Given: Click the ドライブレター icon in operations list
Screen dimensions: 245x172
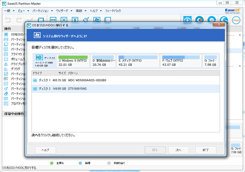Looking at the screenshot, I should pyautogui.click(x=6, y=64).
